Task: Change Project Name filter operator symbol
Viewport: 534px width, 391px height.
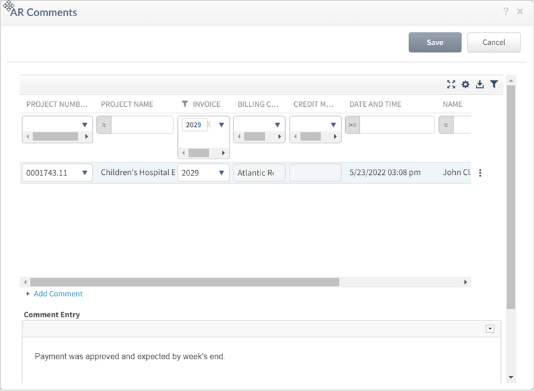Action: tap(104, 125)
